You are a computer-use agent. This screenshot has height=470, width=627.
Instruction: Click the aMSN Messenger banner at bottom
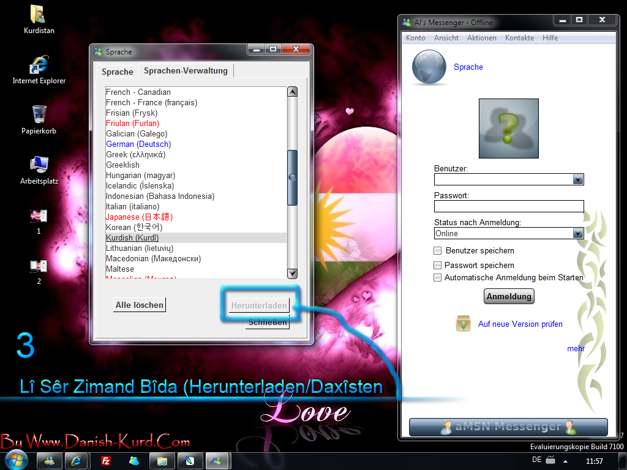click(x=508, y=427)
